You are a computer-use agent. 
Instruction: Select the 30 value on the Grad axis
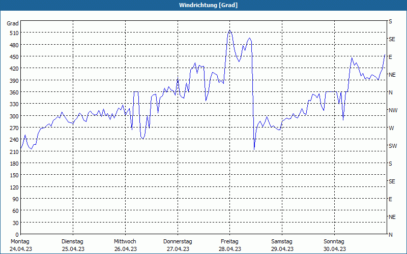point(16,223)
